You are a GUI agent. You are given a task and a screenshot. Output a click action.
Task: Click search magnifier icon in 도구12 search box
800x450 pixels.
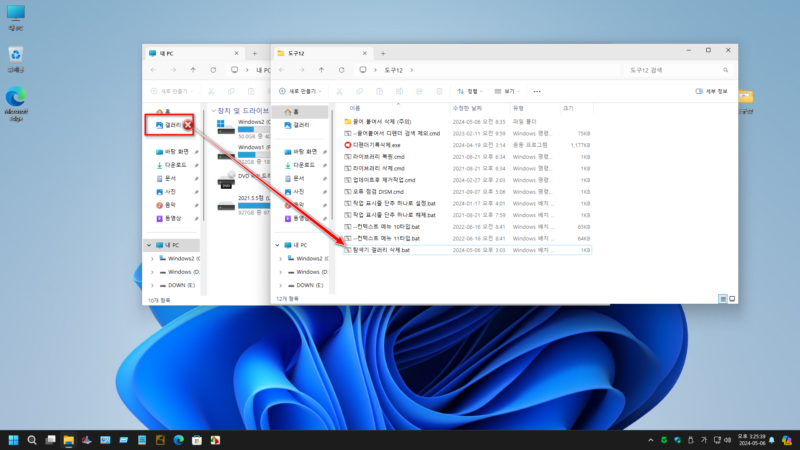pos(726,70)
